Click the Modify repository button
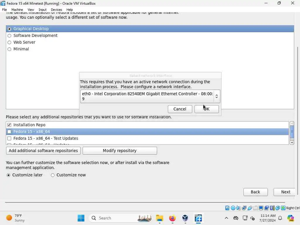Viewport: 300px width, 225px height. tap(120, 151)
